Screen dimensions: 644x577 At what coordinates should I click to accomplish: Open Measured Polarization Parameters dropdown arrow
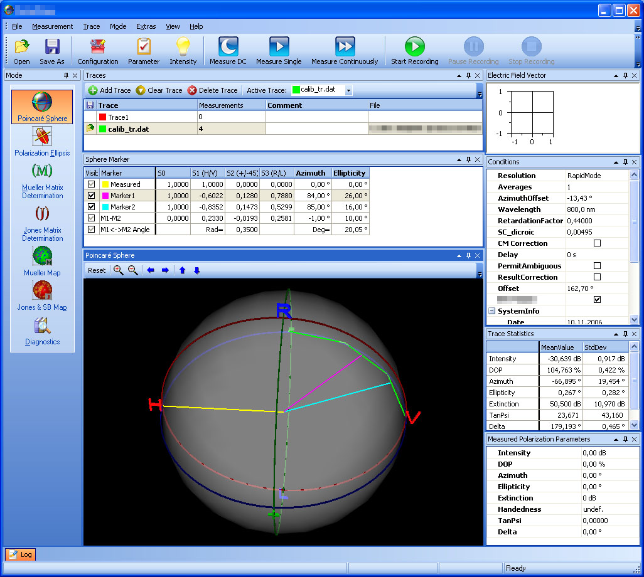click(x=616, y=439)
